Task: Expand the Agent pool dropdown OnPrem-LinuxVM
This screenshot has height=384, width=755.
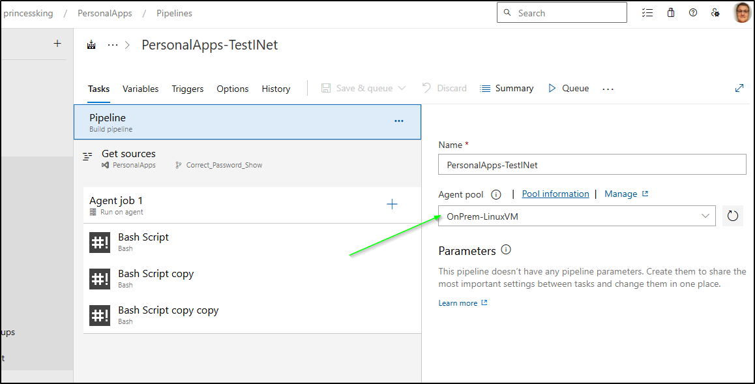Action: (x=577, y=216)
